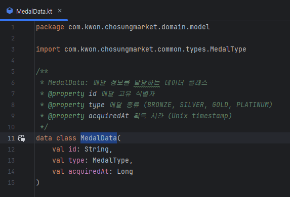
Task: Close the MedalData.kt tab
Action: coord(60,11)
